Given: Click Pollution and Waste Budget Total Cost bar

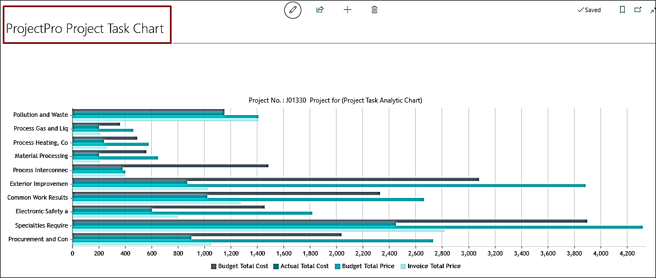Looking at the screenshot, I should 148,111.
